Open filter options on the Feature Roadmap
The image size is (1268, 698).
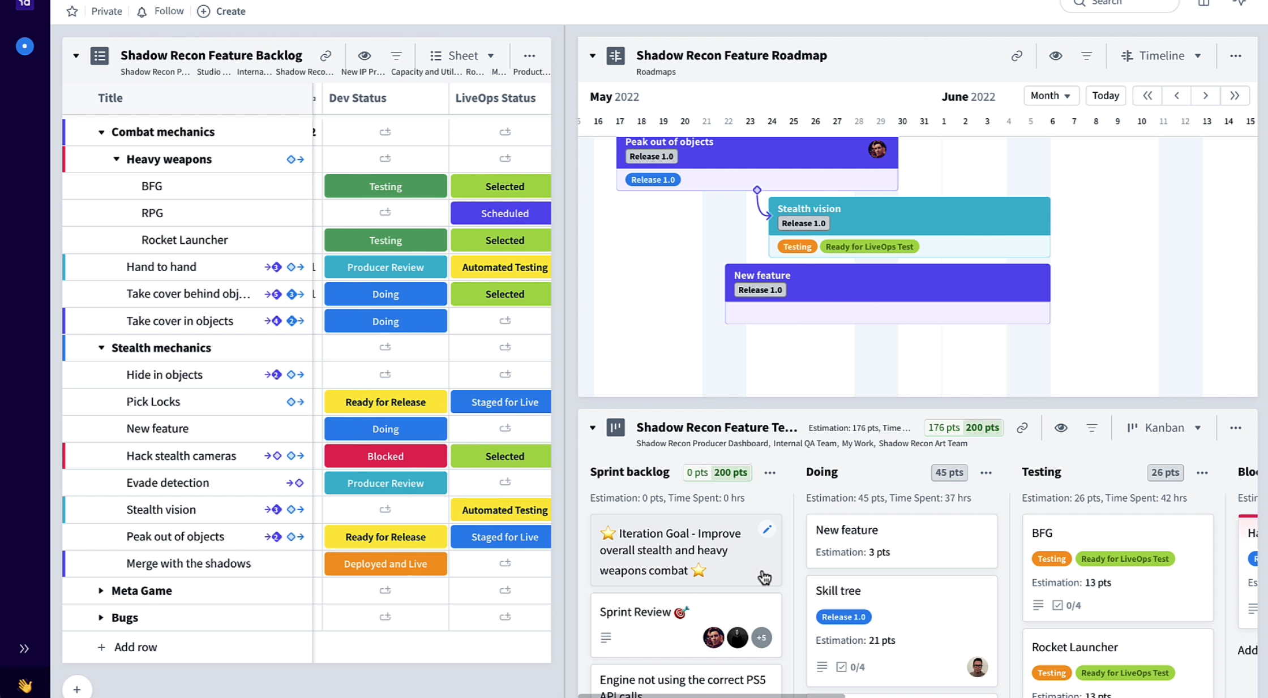click(1086, 55)
